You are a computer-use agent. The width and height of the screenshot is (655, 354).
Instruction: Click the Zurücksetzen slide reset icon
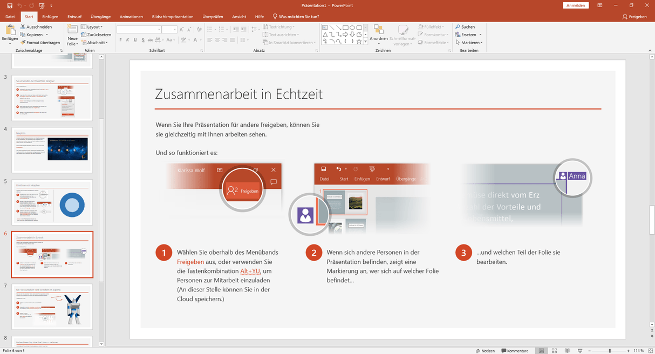click(x=83, y=35)
